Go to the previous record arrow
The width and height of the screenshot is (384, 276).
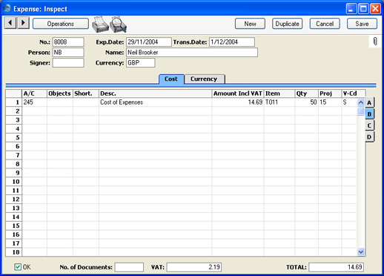tap(10, 23)
